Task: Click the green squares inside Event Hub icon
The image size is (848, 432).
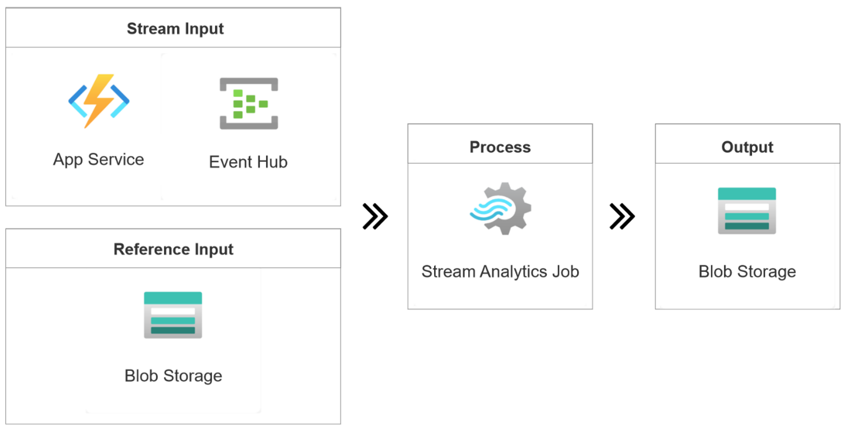Action: [248, 104]
